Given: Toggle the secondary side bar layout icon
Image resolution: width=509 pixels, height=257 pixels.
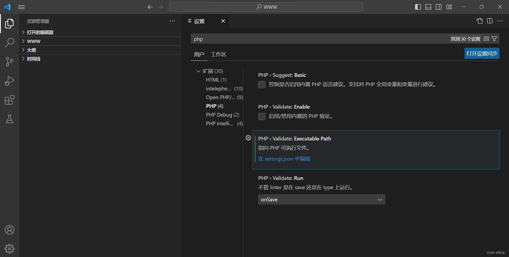Looking at the screenshot, I should (439, 7).
